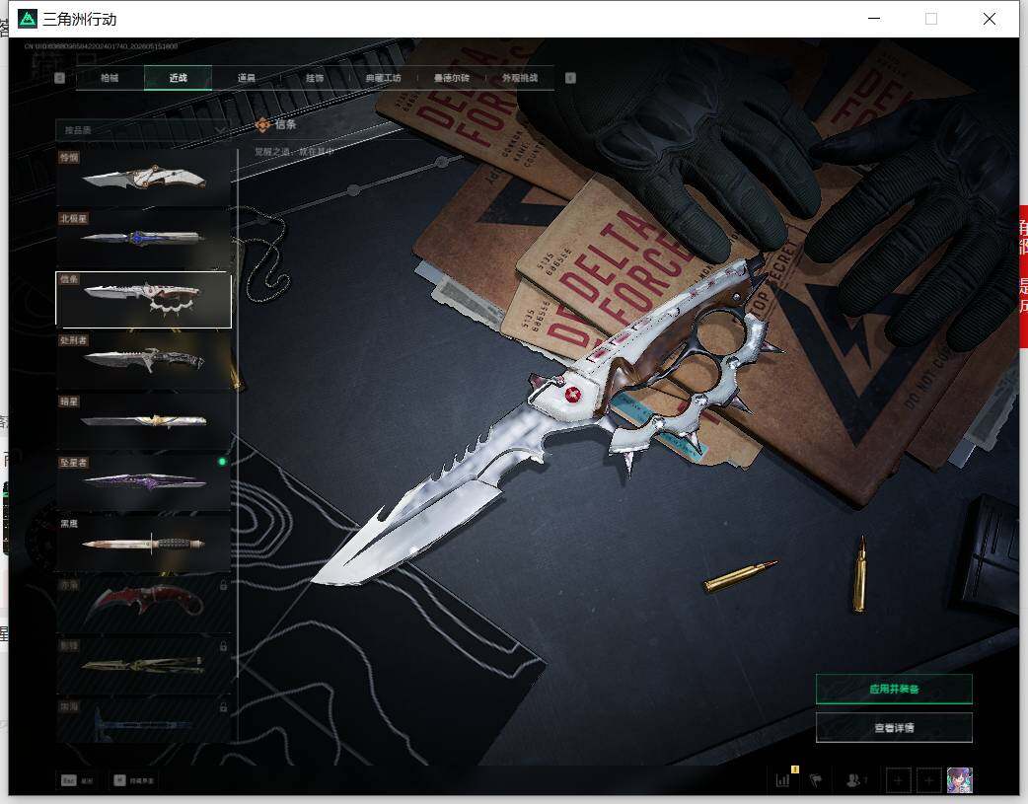Click the green equipped dot on 坠星者
The width and height of the screenshot is (1028, 804).
(222, 462)
